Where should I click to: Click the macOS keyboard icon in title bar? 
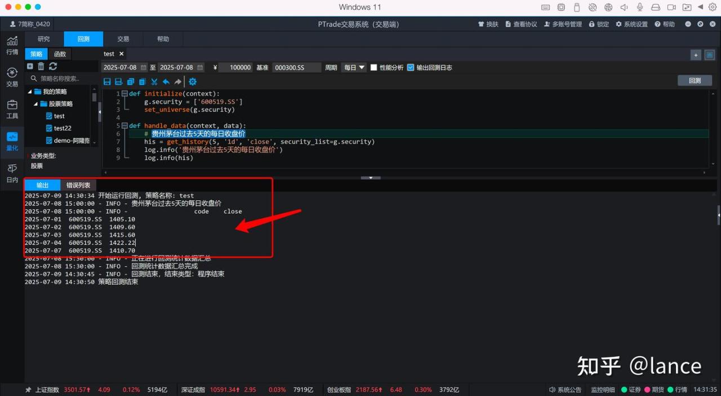point(545,7)
